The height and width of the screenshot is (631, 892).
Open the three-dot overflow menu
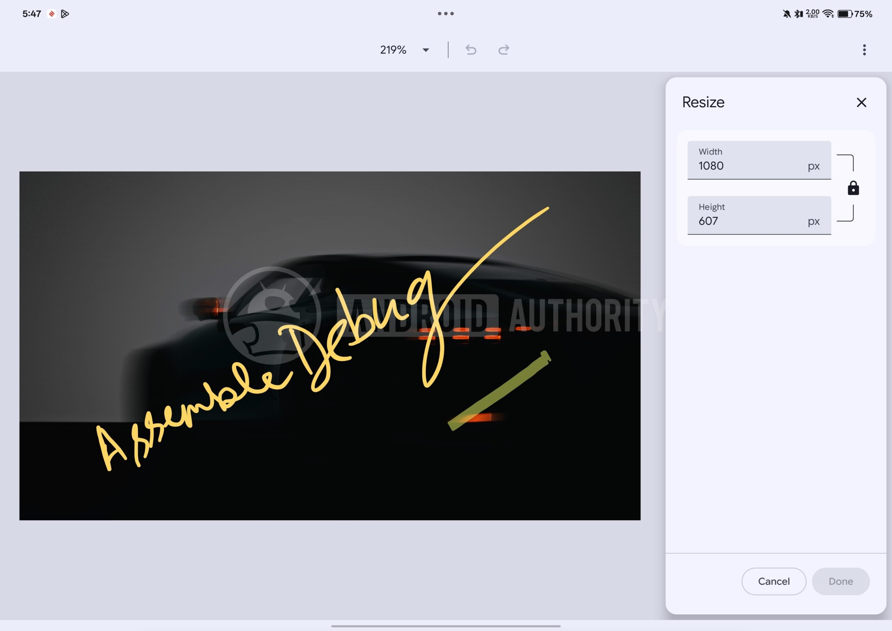coord(864,50)
